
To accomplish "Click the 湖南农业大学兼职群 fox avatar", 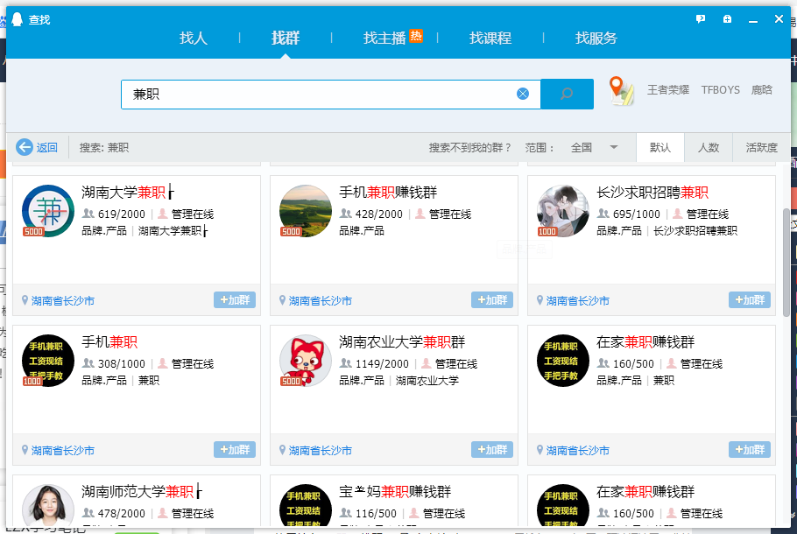I will click(x=305, y=361).
